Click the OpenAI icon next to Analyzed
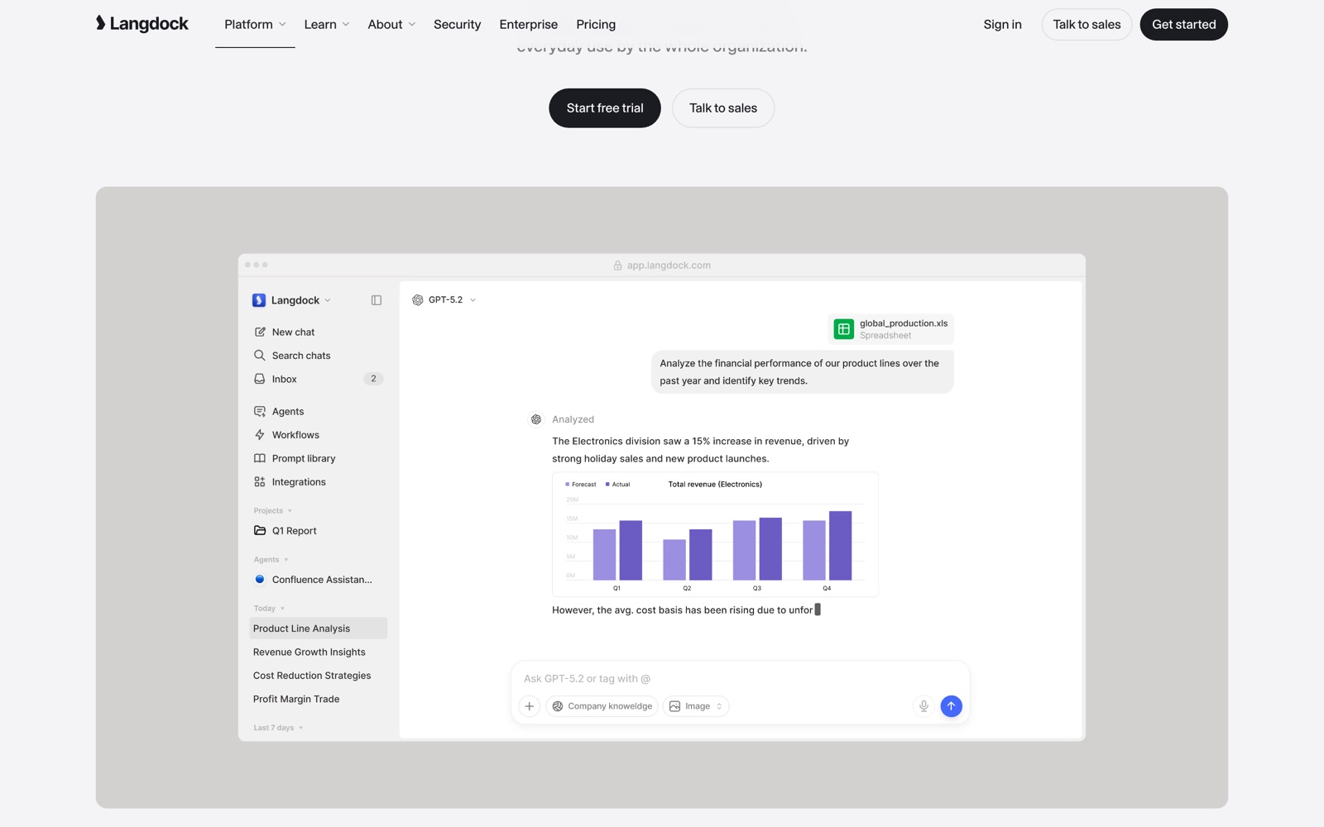This screenshot has height=827, width=1324. tap(536, 419)
